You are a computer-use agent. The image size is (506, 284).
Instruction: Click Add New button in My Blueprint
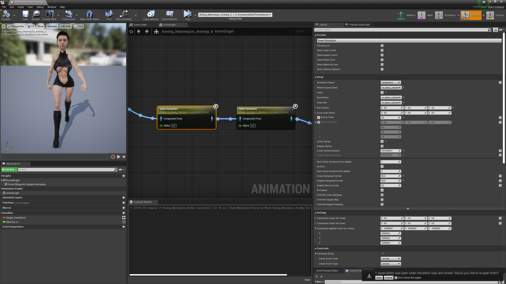pyautogui.click(x=9, y=170)
